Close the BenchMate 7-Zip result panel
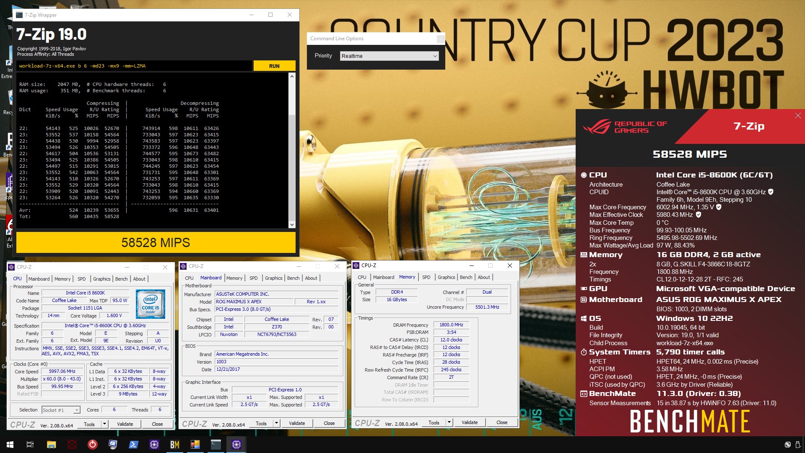 click(797, 116)
